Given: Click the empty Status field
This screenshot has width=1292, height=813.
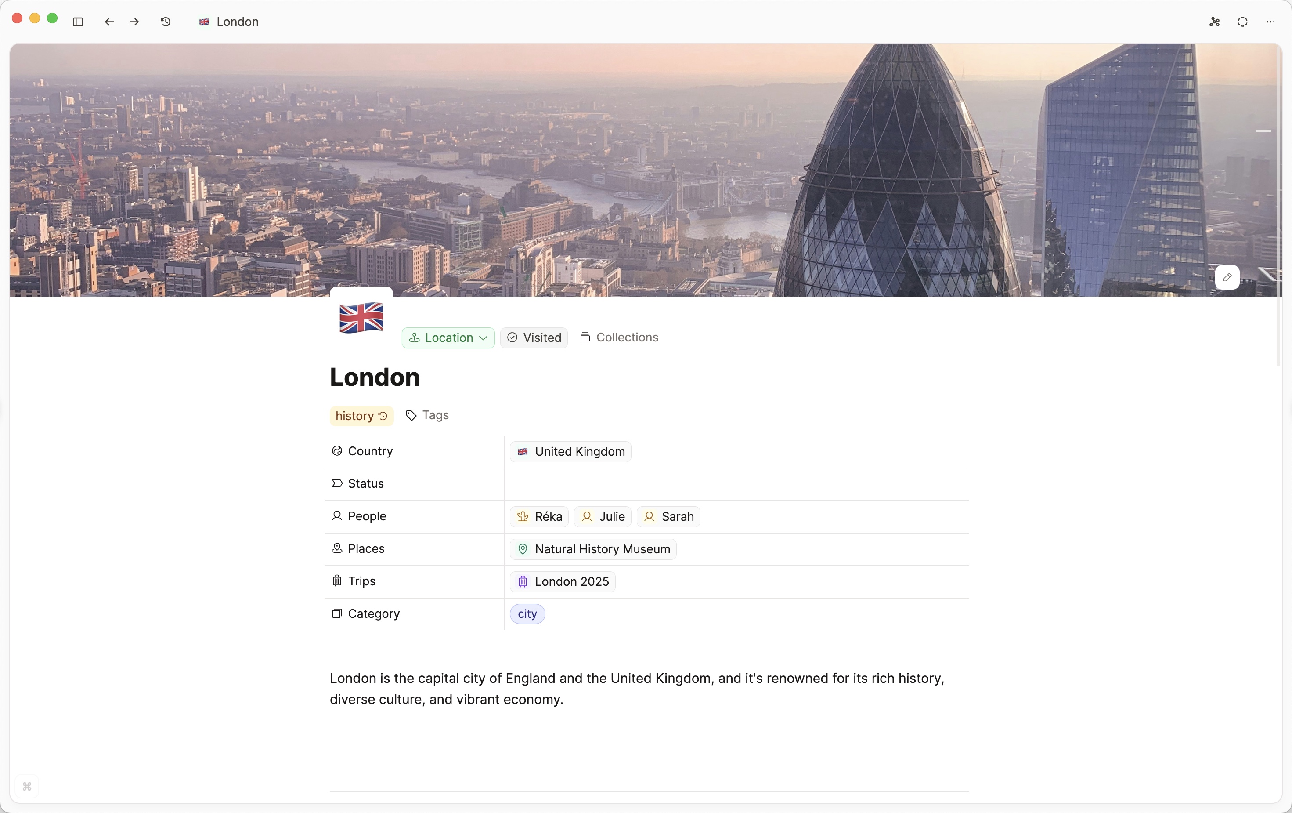Looking at the screenshot, I should [x=735, y=484].
